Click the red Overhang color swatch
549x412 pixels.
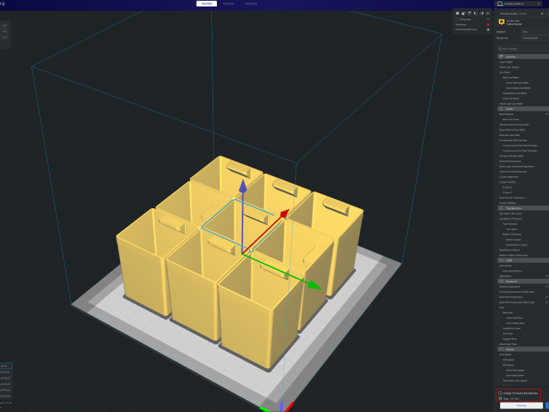(488, 25)
